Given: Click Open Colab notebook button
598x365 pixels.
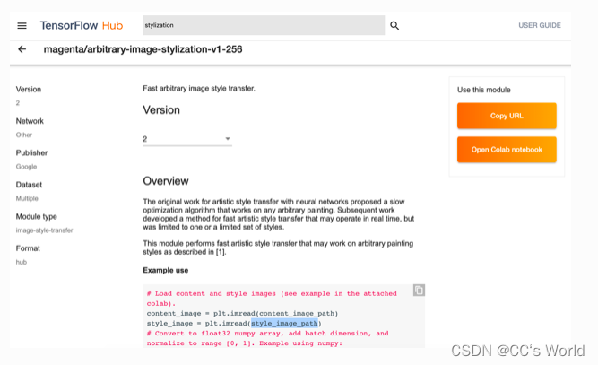Looking at the screenshot, I should tap(507, 150).
